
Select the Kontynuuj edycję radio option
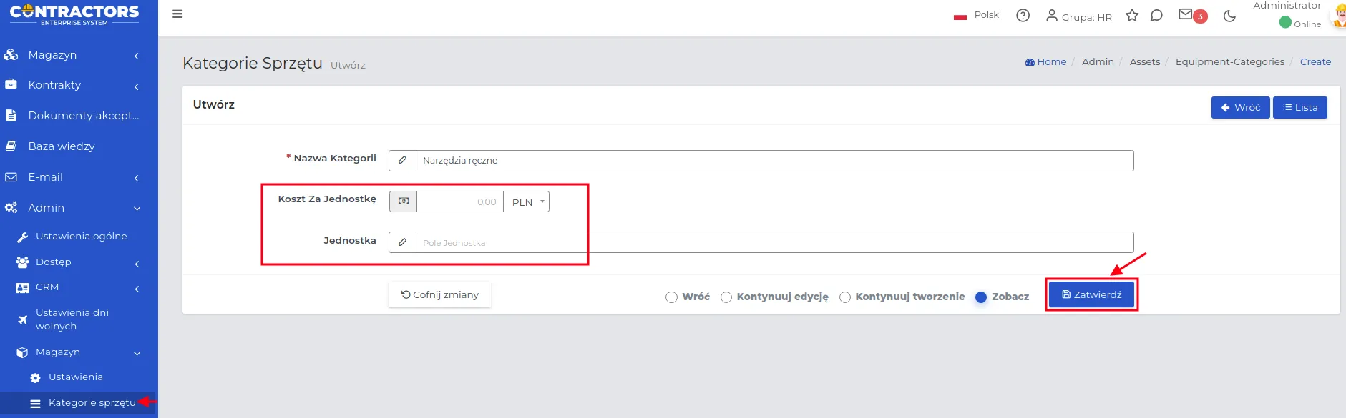[726, 297]
